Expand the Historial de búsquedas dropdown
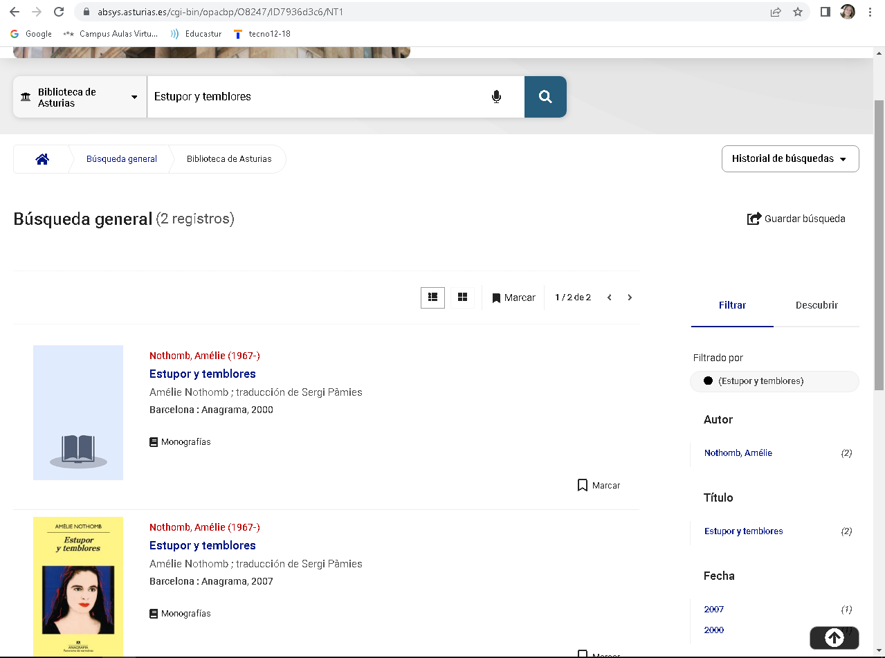 [790, 158]
